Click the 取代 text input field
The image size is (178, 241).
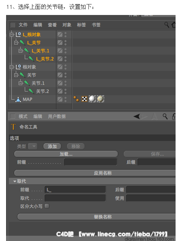75,198
